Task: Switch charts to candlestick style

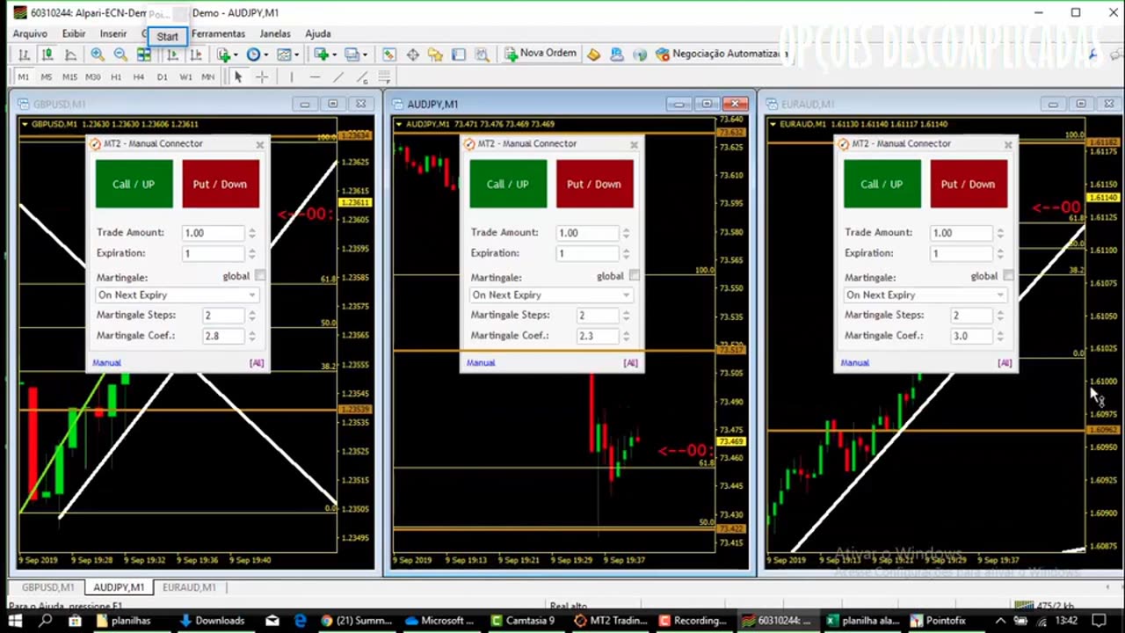Action: click(47, 55)
